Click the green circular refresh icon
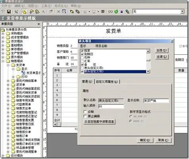189x159 pixels. click(116, 11)
